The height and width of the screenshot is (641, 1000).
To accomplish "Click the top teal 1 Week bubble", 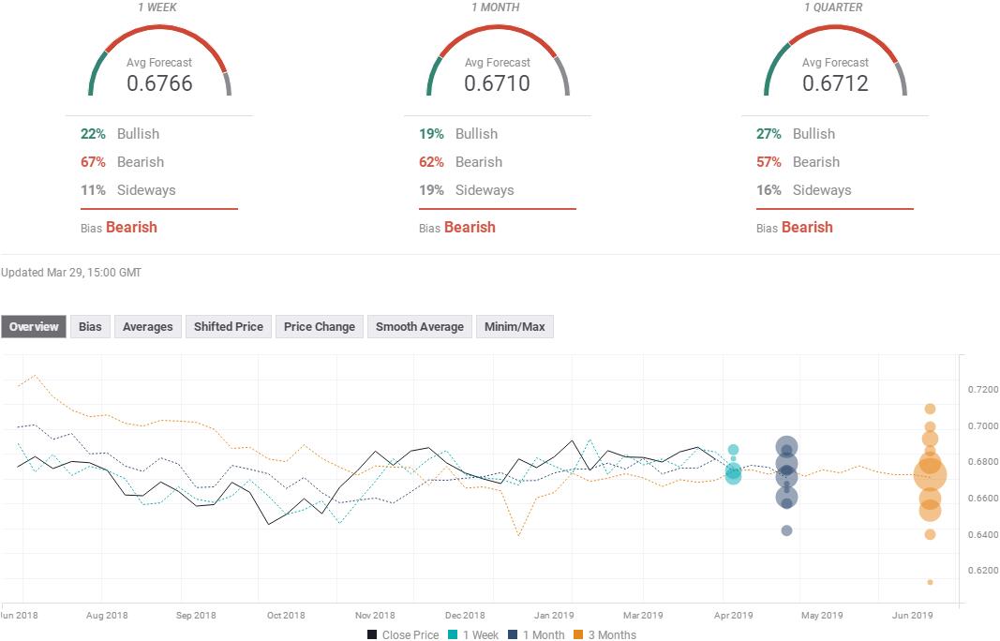I will point(733,450).
